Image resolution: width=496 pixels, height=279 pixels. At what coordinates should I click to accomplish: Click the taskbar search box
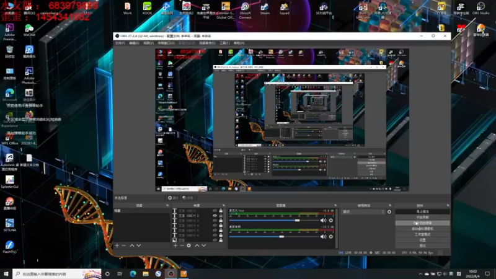click(57, 273)
